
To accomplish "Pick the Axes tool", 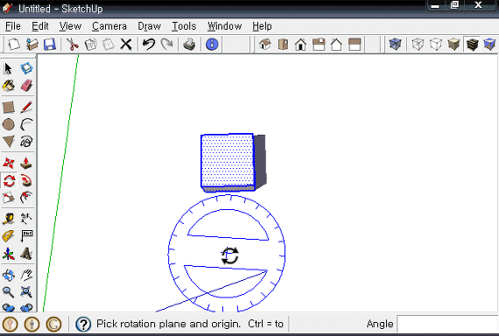I will (8, 254).
